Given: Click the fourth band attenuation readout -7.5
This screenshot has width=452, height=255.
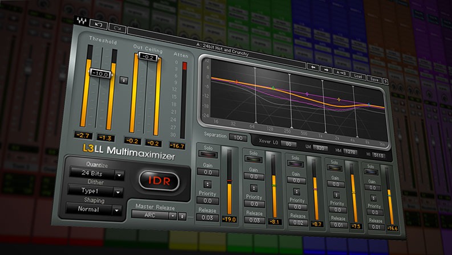Looking at the screenshot, I should (x=356, y=226).
